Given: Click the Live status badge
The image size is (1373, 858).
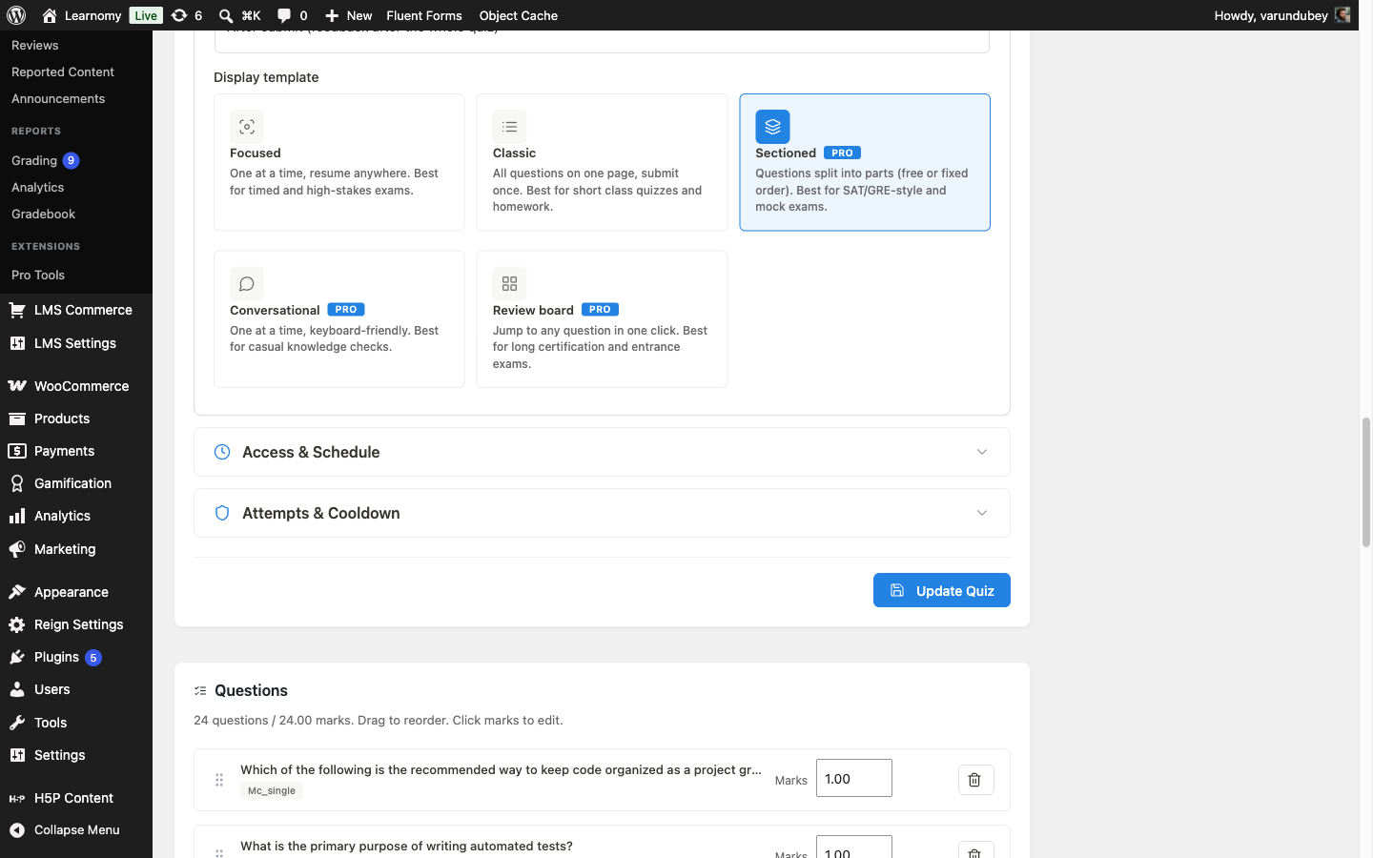Looking at the screenshot, I should tap(146, 15).
